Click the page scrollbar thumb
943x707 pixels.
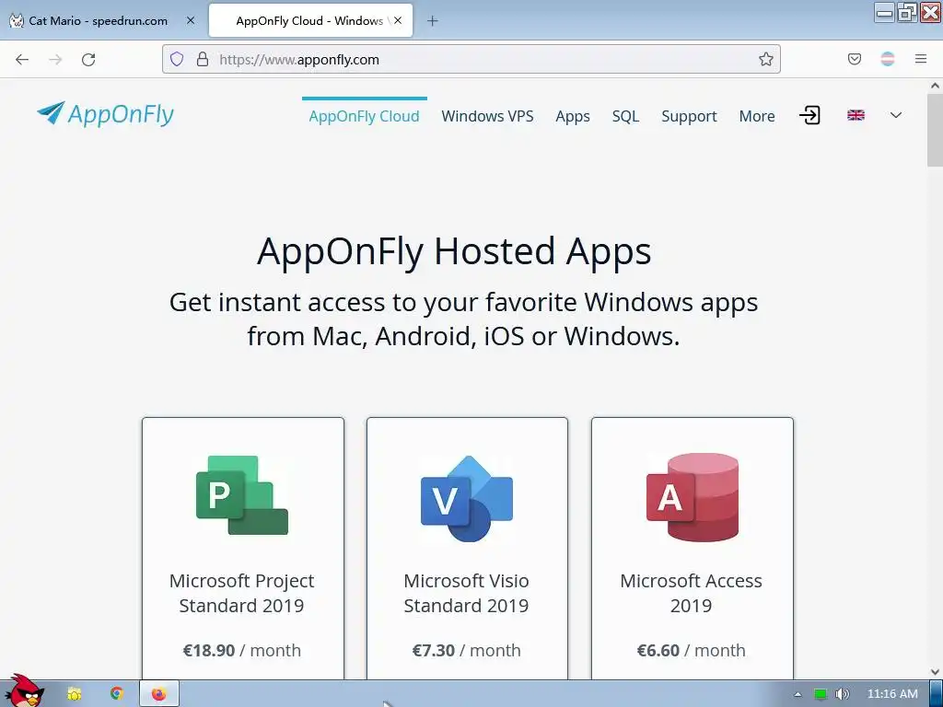point(935,130)
